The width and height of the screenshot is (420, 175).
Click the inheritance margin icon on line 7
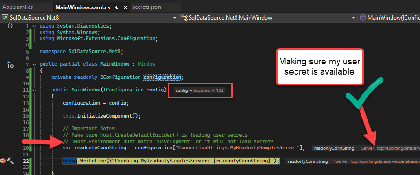point(10,64)
